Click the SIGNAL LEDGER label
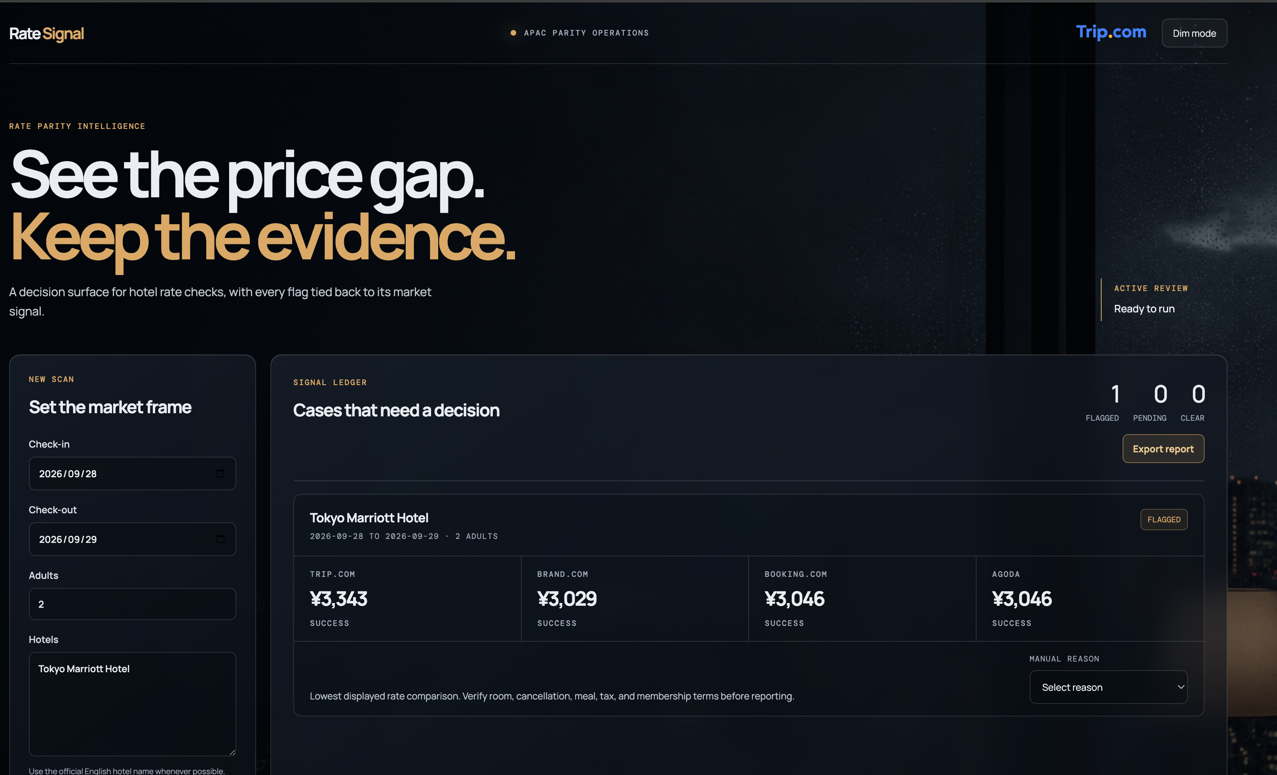1277x775 pixels. (330, 382)
